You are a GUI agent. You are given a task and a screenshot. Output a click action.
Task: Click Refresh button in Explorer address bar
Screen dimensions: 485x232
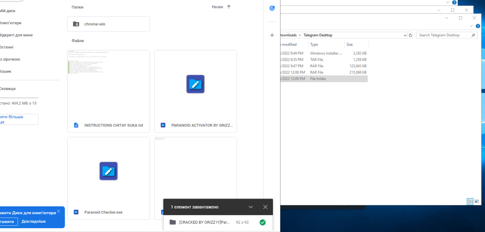(x=410, y=35)
